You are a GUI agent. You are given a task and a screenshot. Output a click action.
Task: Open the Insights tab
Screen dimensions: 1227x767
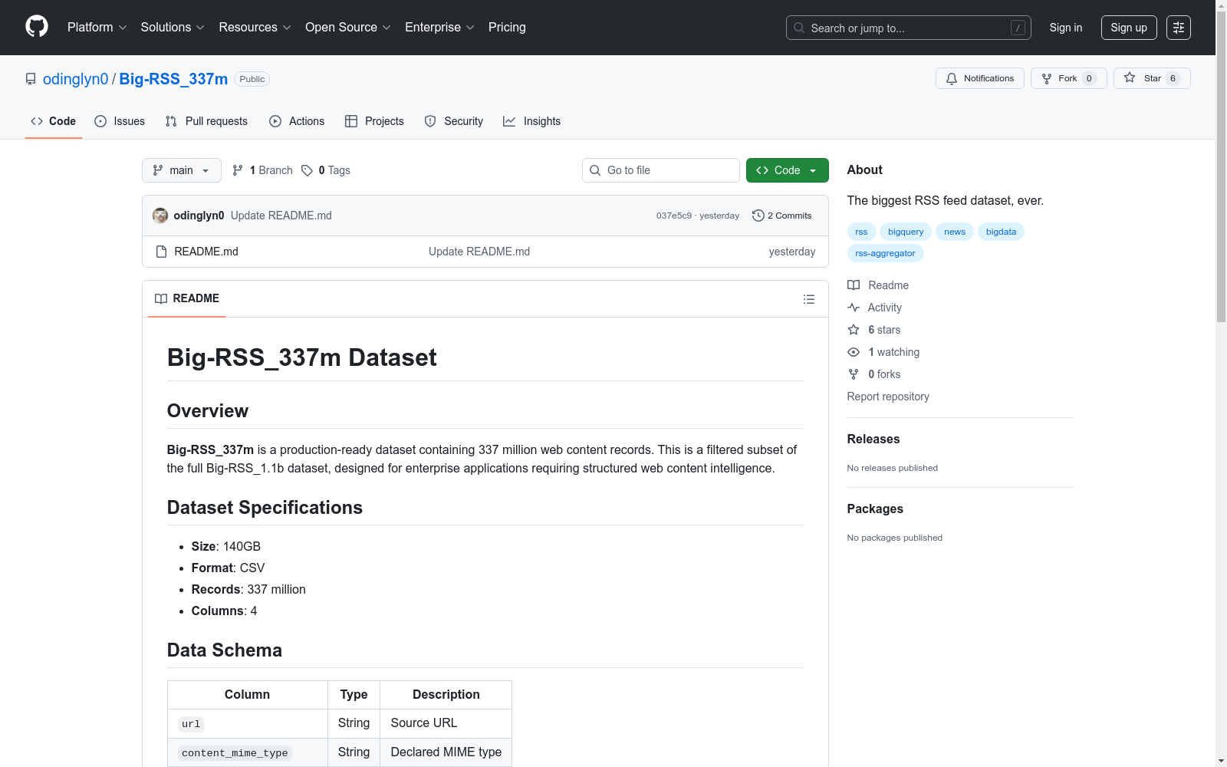(x=532, y=121)
